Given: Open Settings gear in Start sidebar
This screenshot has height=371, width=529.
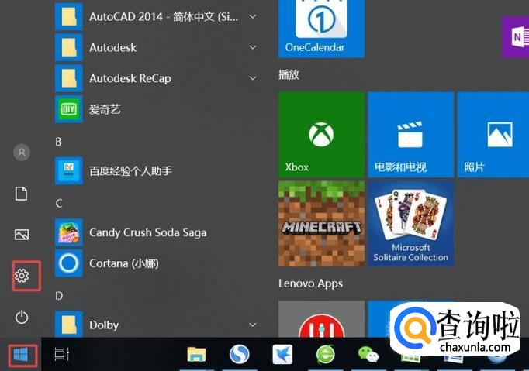Looking at the screenshot, I should coord(22,276).
